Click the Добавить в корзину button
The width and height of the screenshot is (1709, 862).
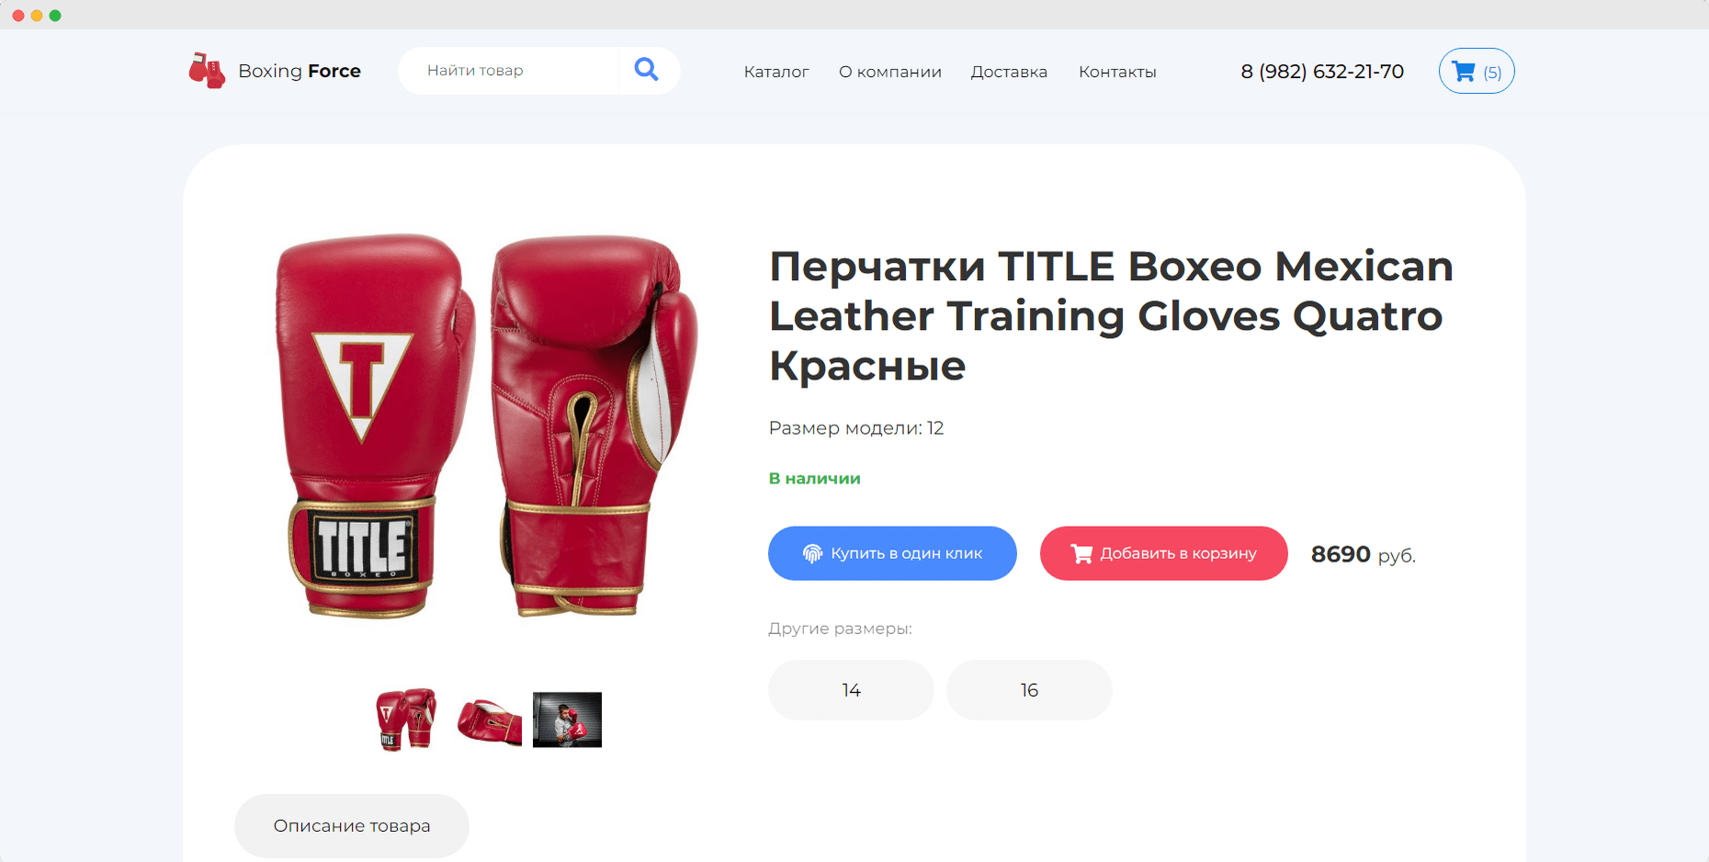1163,553
